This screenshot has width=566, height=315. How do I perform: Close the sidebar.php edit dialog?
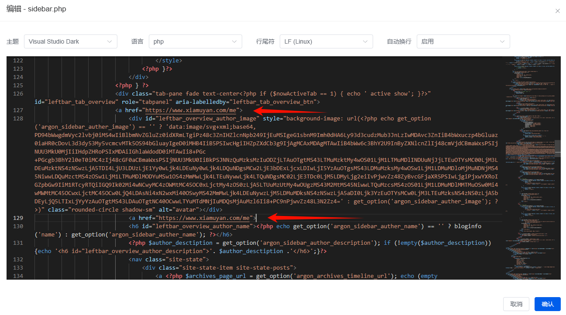pos(557,11)
